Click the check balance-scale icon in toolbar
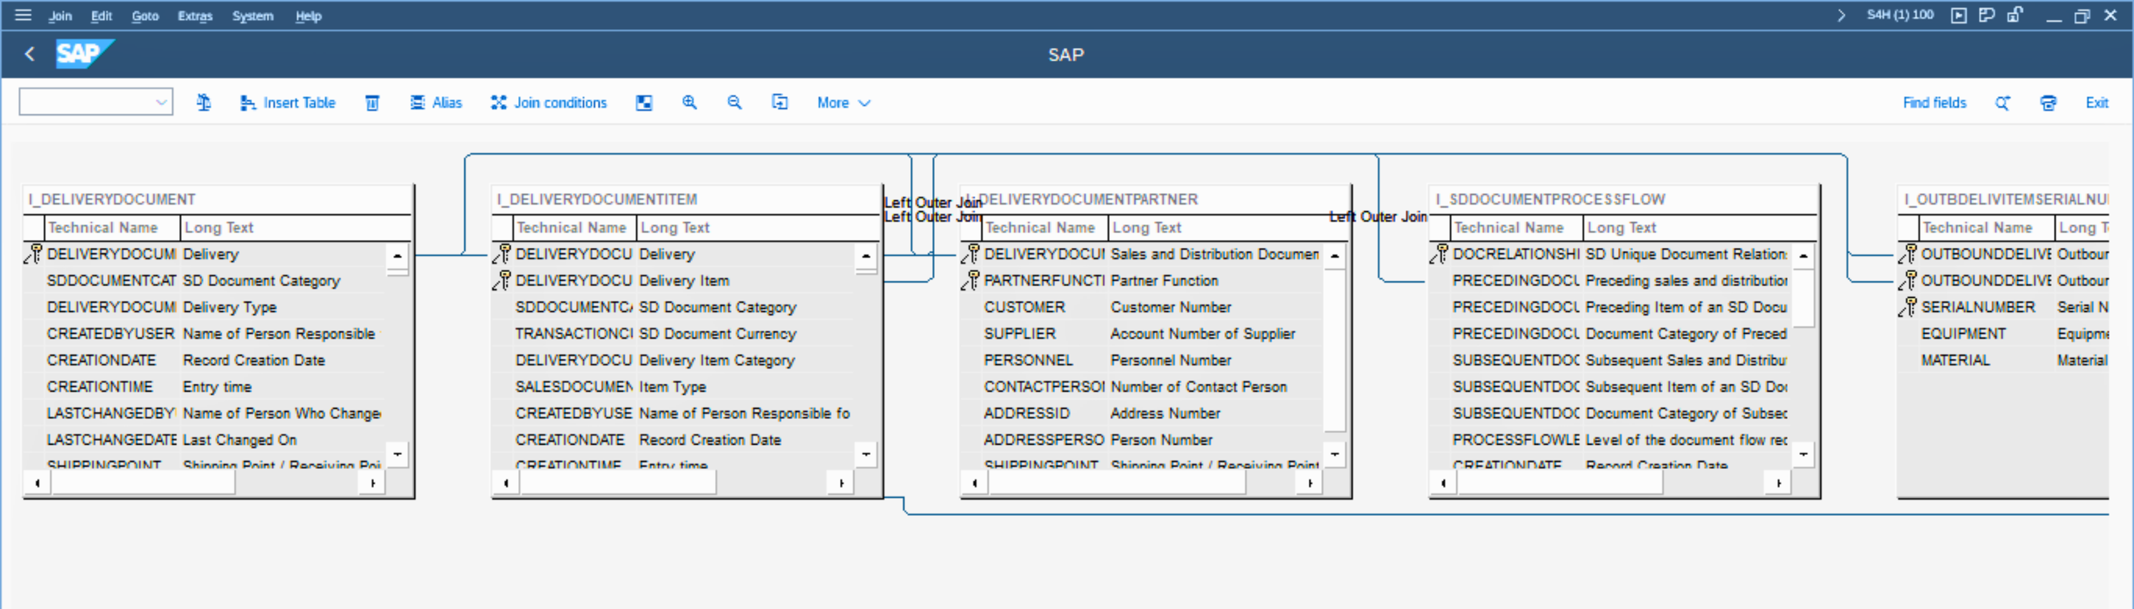Screen dimensions: 2134x609 tap(204, 102)
